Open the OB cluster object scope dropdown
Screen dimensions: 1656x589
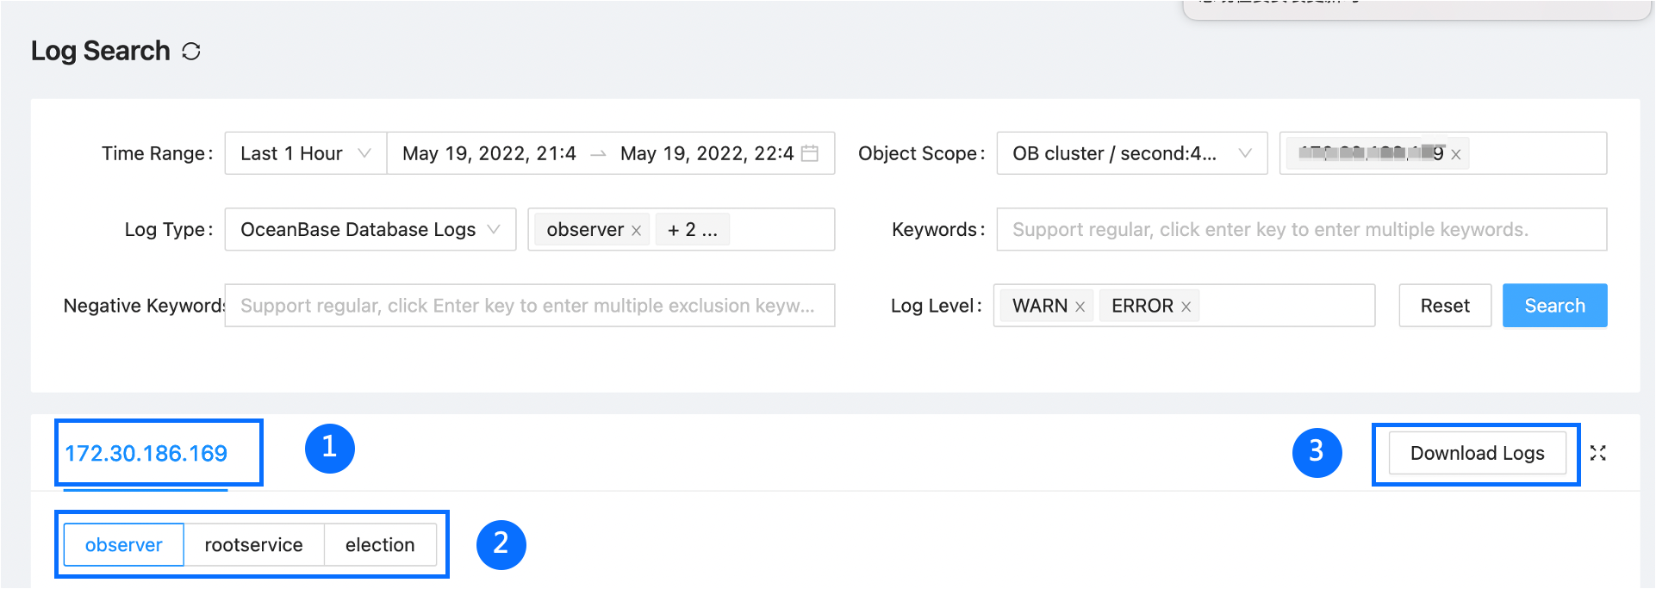[1131, 153]
